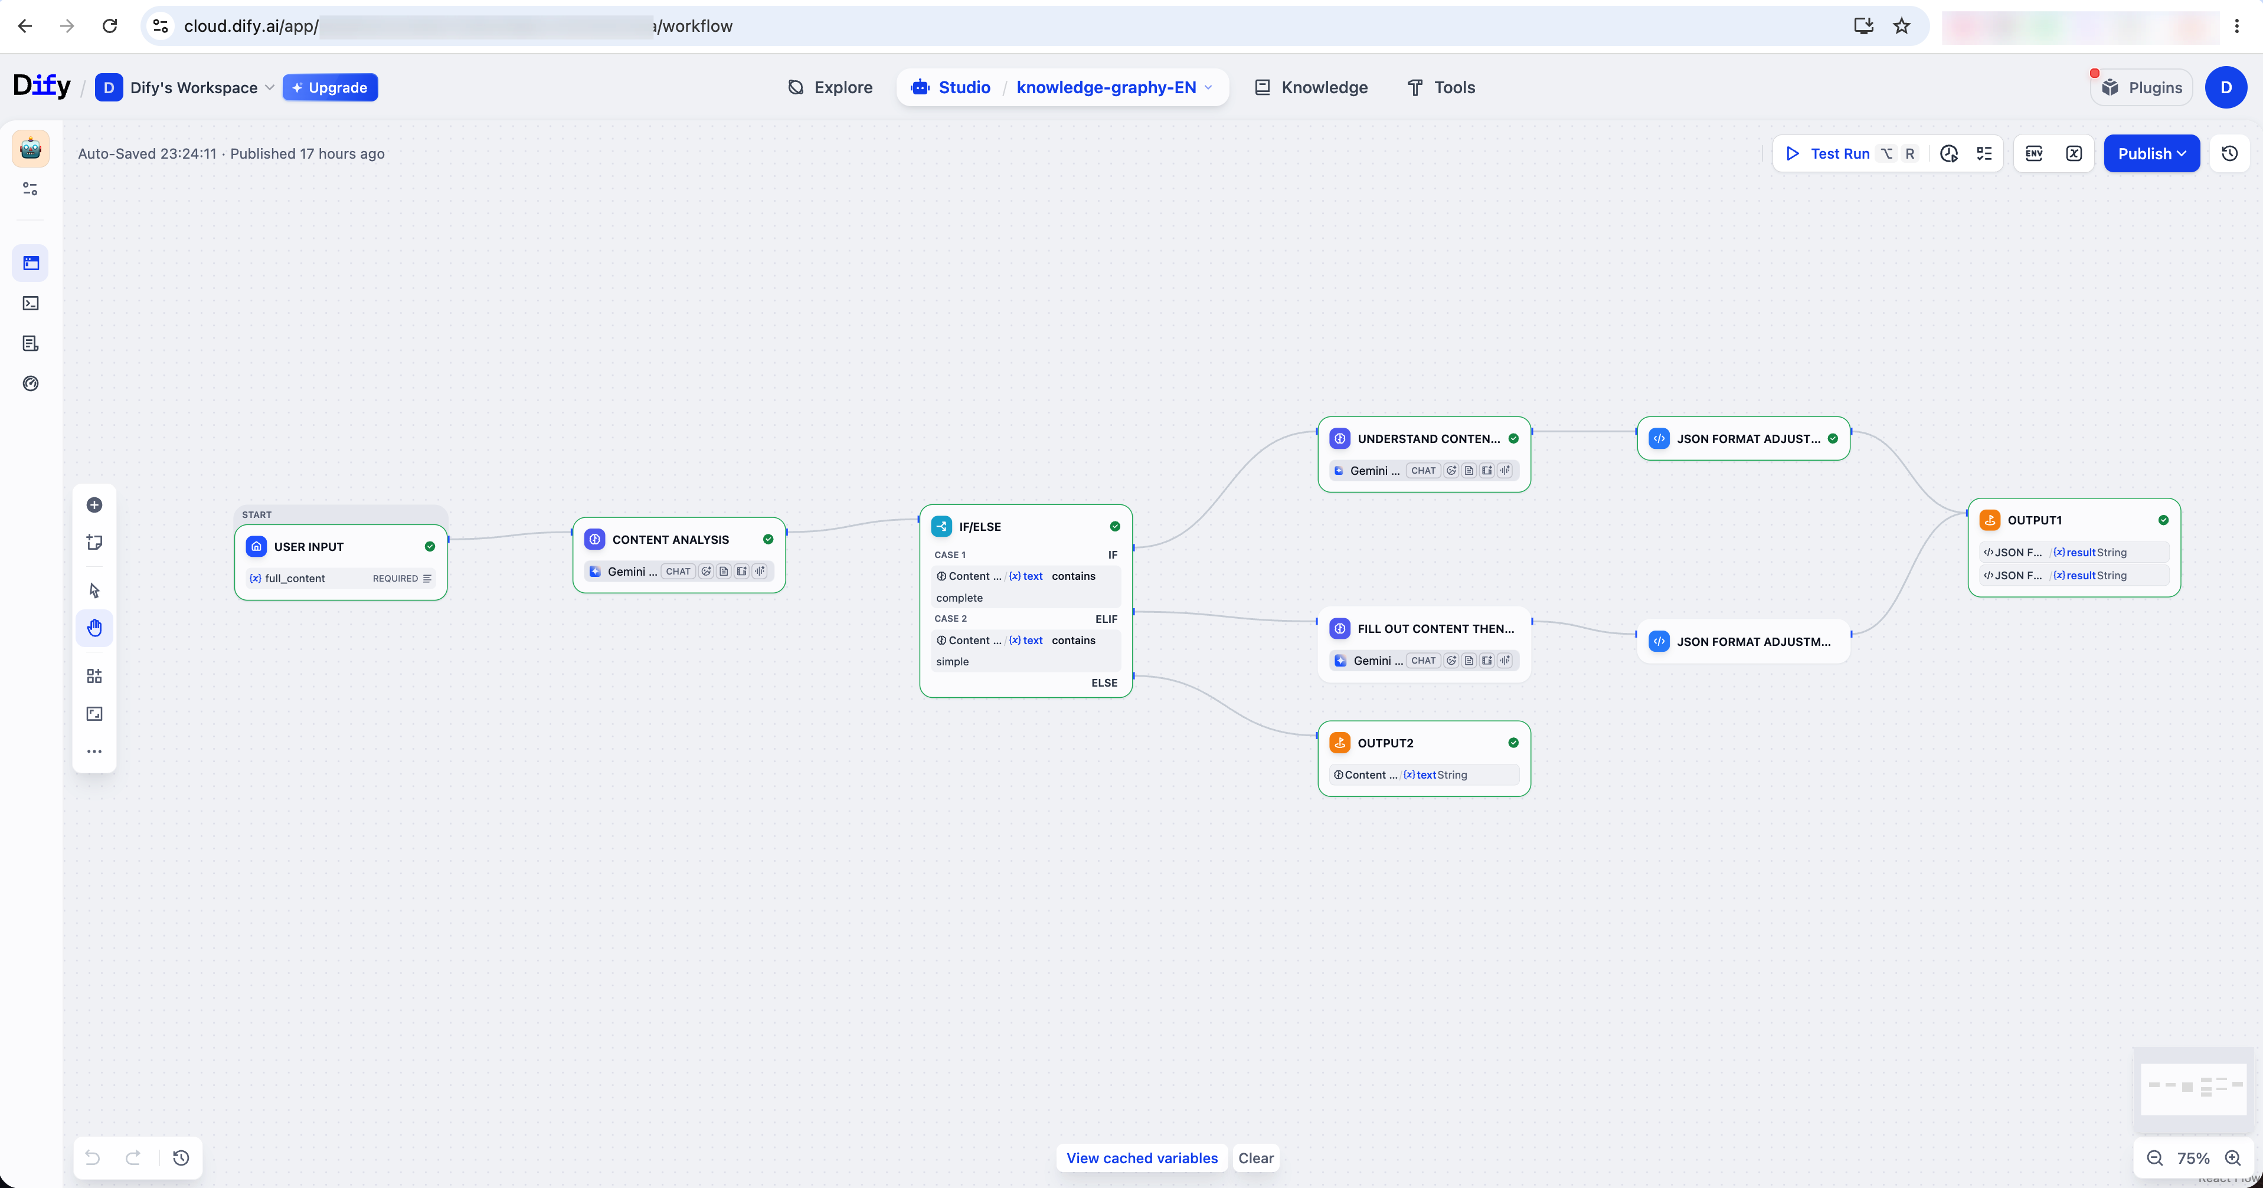Click the undo arrow
The height and width of the screenshot is (1188, 2263).
pos(92,1157)
